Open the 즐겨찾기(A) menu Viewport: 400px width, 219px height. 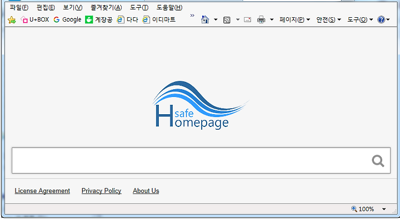(x=106, y=8)
